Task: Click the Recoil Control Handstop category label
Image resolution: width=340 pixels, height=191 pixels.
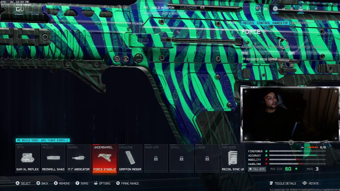Action: (265, 23)
